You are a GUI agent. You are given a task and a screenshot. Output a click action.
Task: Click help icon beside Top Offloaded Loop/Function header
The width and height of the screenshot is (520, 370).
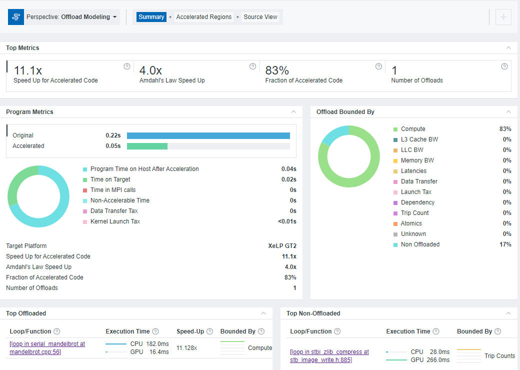[57, 331]
